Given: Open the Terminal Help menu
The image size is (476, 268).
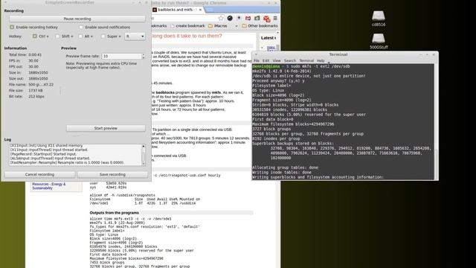Looking at the screenshot, I should click(321, 60).
